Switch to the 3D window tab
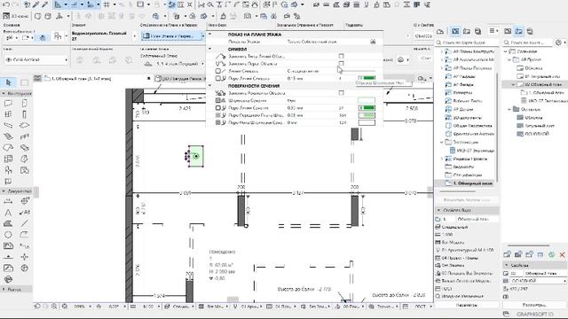This screenshot has width=568, height=319. [179, 79]
